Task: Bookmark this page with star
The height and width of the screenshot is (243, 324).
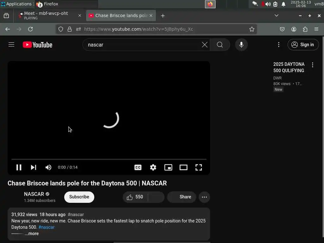Action: tap(252, 29)
